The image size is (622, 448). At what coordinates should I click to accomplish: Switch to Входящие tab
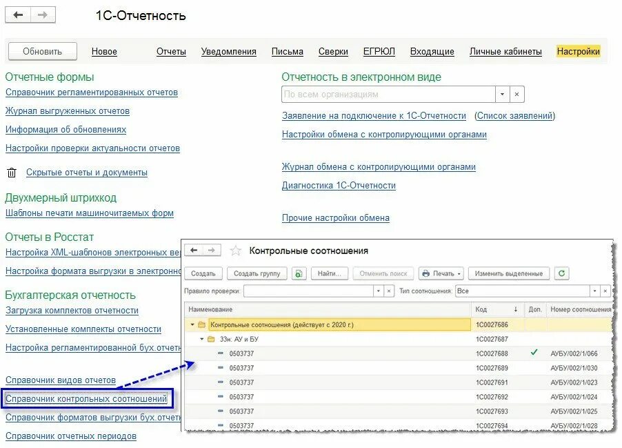(x=432, y=52)
